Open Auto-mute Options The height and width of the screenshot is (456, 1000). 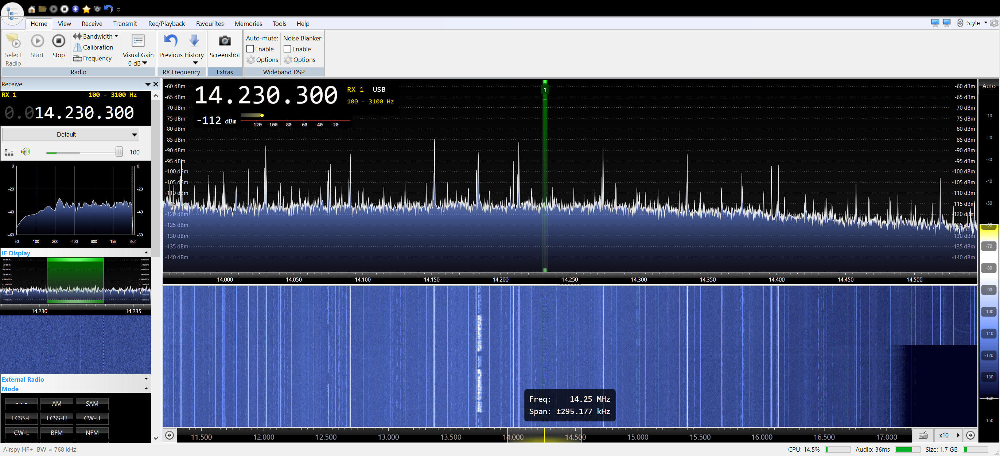pos(262,60)
